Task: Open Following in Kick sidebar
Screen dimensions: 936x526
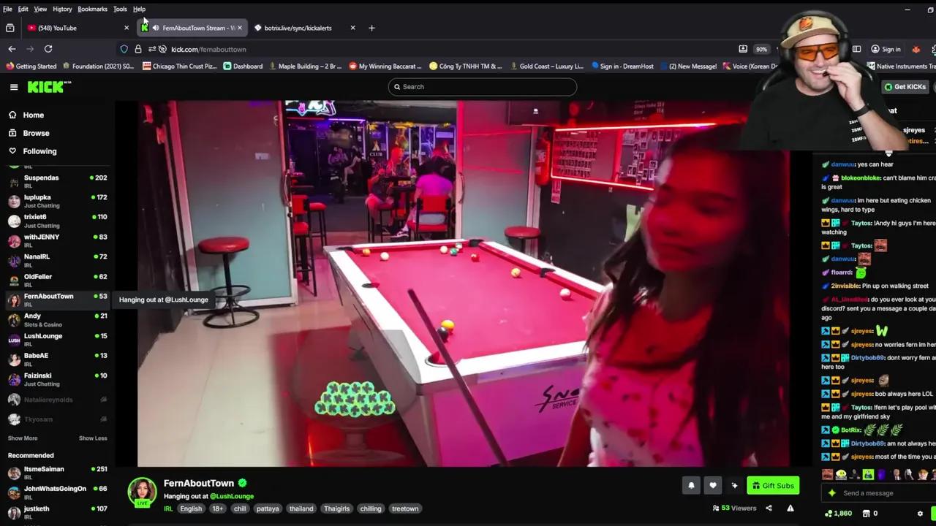Action: tap(39, 151)
